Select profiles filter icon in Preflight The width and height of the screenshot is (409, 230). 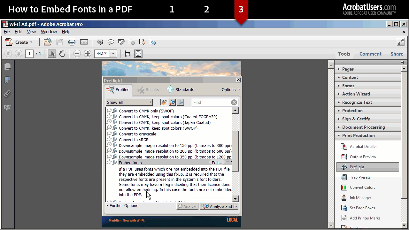tap(164, 102)
